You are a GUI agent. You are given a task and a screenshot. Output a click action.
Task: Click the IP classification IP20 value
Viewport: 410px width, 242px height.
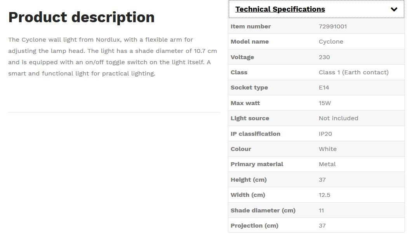click(x=325, y=133)
